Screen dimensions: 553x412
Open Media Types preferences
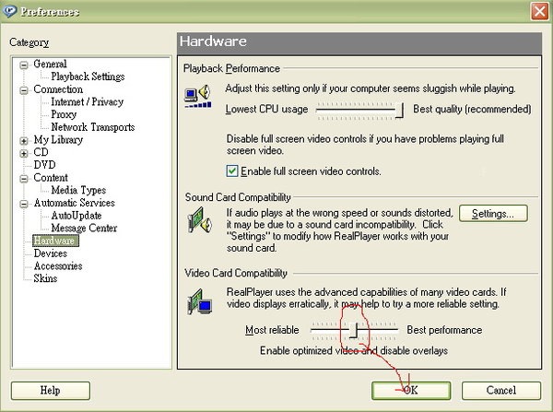click(78, 190)
